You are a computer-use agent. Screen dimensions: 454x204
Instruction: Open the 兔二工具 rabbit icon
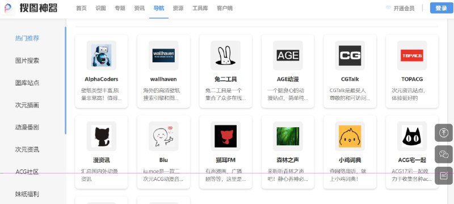pos(225,55)
